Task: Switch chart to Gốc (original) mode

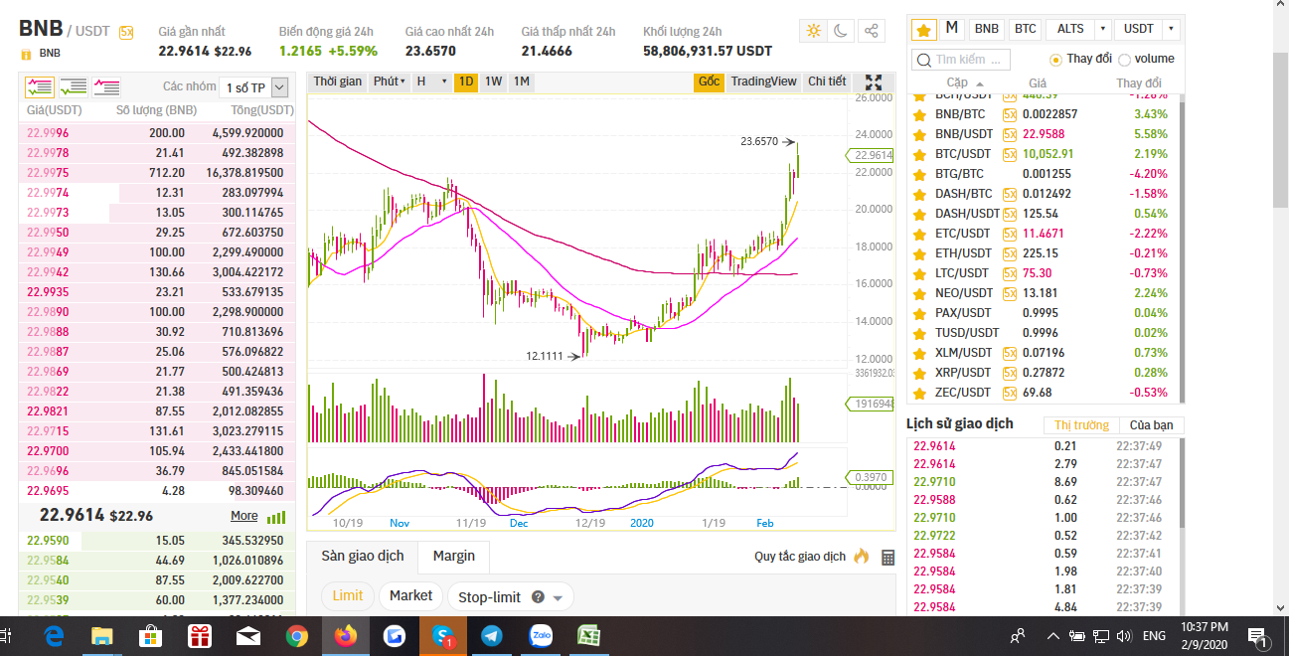Action: pos(709,82)
